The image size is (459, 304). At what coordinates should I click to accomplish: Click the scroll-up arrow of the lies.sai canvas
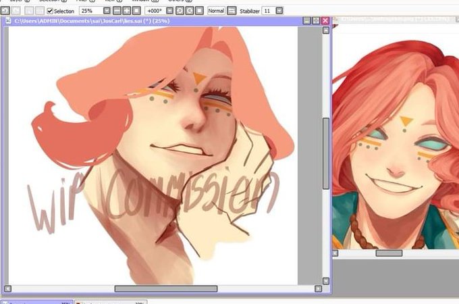tap(326, 30)
